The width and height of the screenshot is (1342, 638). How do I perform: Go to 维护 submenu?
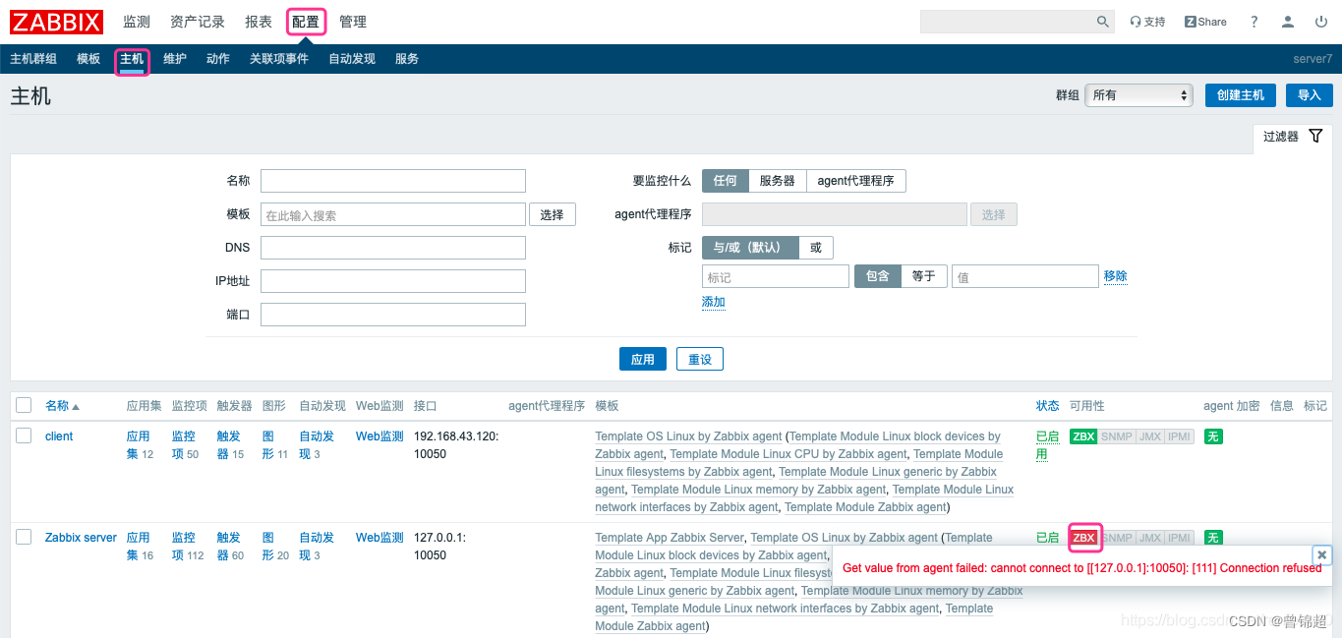(175, 59)
